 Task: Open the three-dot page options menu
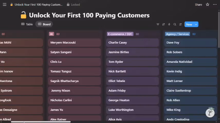[x=215, y=5]
